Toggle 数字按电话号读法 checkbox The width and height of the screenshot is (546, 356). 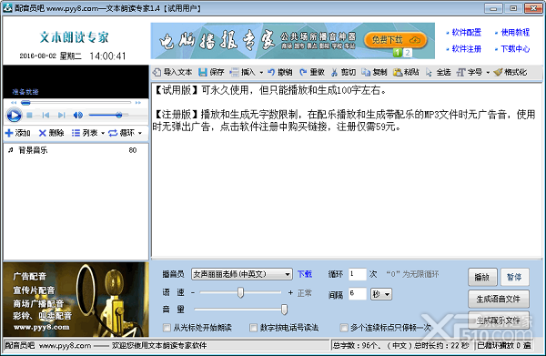254,328
